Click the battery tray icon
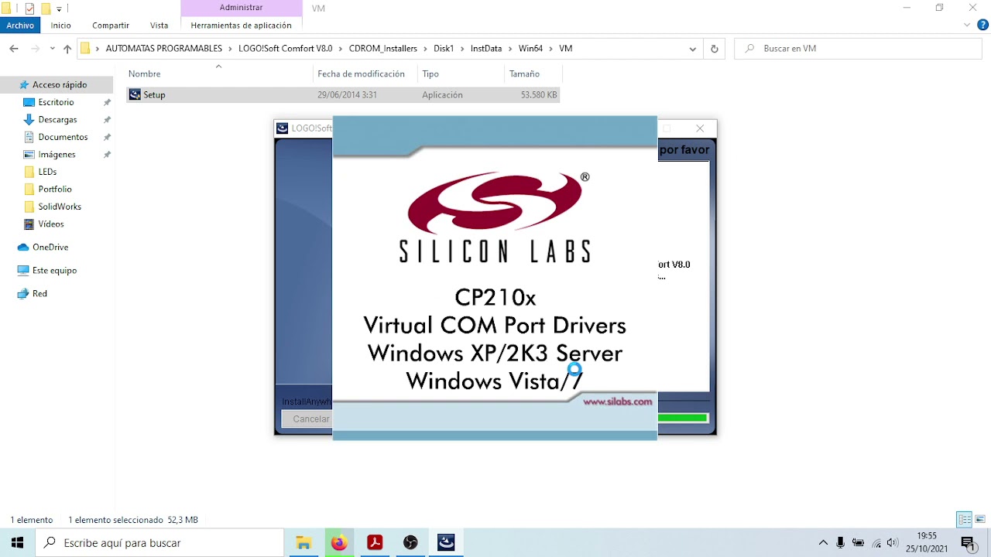This screenshot has width=991, height=557. point(858,543)
